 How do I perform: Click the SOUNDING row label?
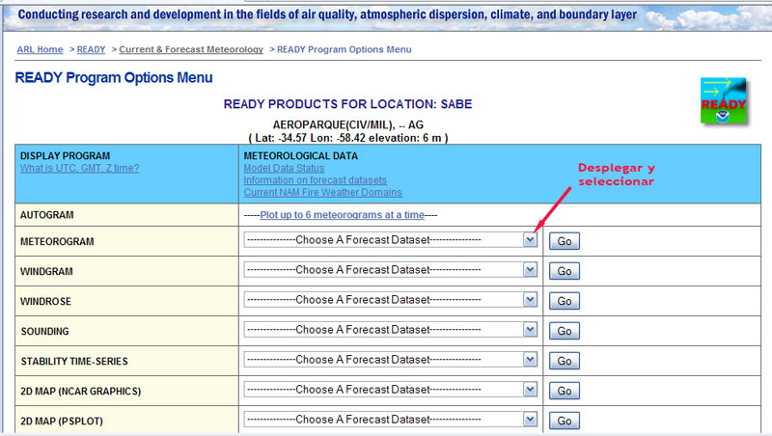(44, 332)
